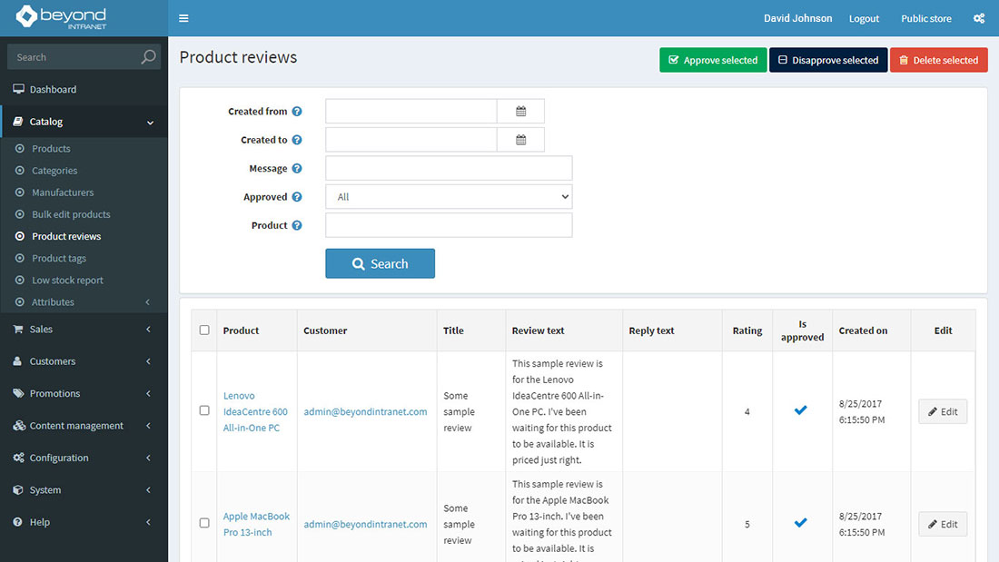Open the Approved filter dropdown
This screenshot has width=999, height=562.
448,196
